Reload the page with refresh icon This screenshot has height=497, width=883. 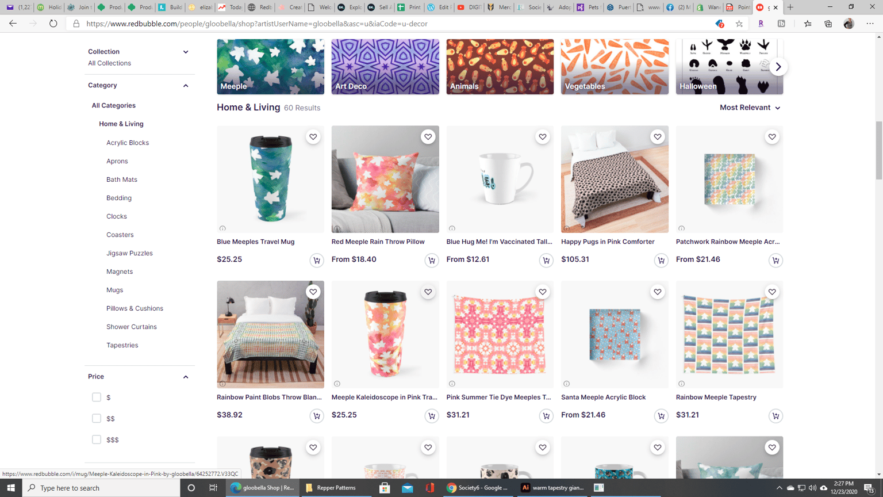(x=53, y=24)
